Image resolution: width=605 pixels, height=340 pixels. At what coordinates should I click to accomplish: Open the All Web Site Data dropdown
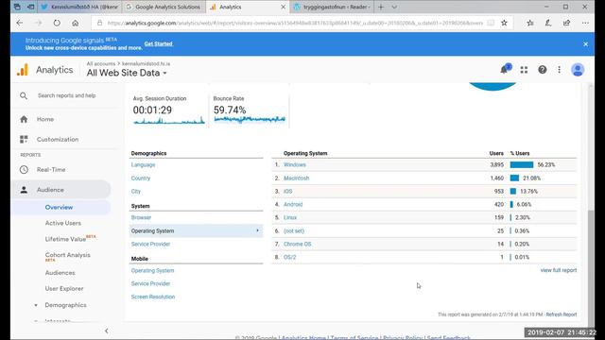[127, 73]
